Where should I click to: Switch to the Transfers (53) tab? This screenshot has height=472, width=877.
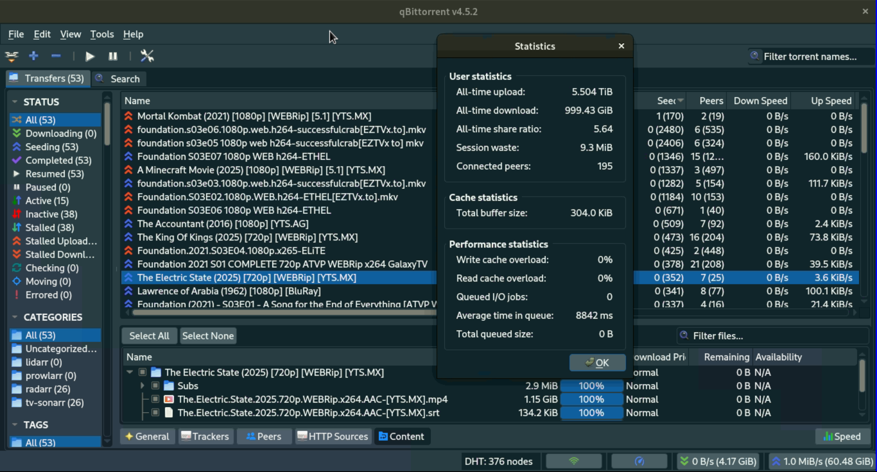click(48, 78)
